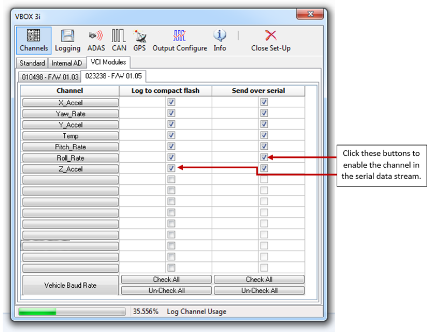The width and height of the screenshot is (431, 332).
Task: Toggle Y_Accel send over serial
Action: [x=264, y=124]
